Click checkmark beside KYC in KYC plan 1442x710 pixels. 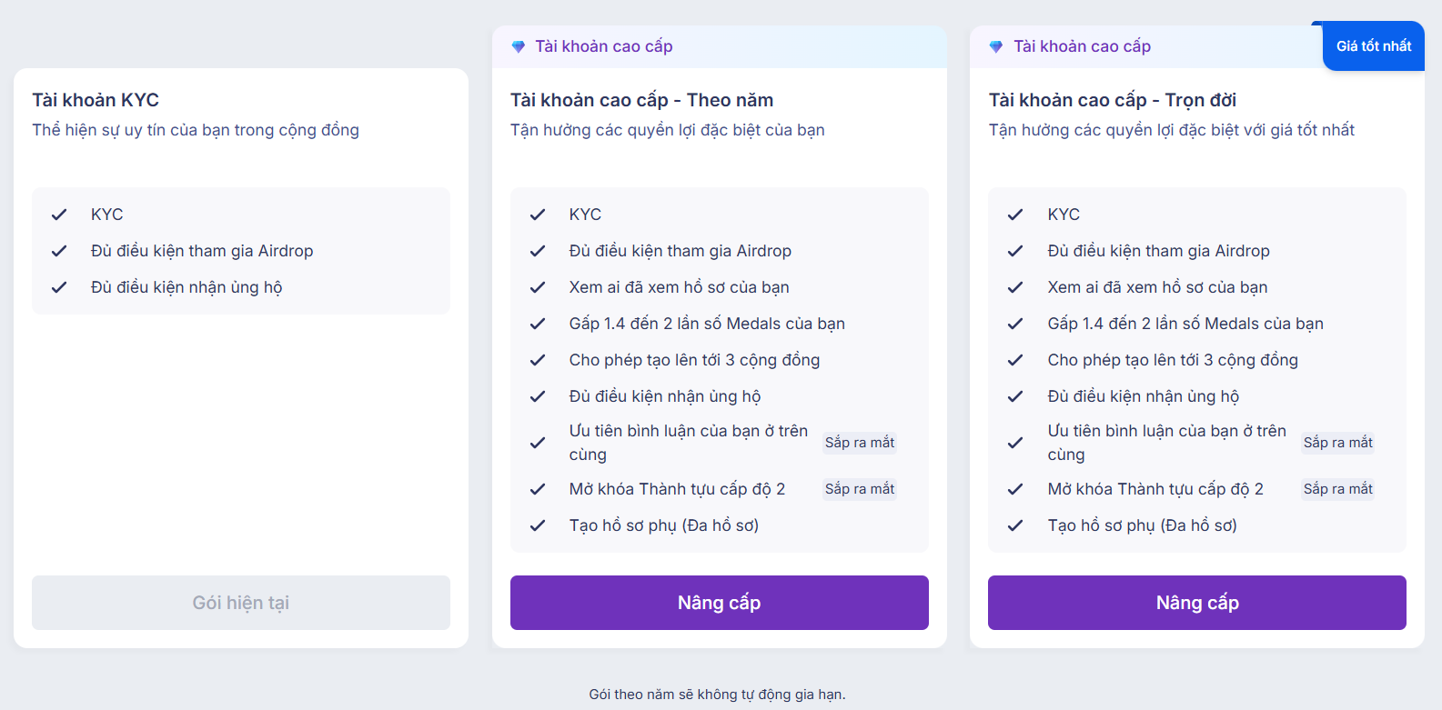click(x=59, y=215)
